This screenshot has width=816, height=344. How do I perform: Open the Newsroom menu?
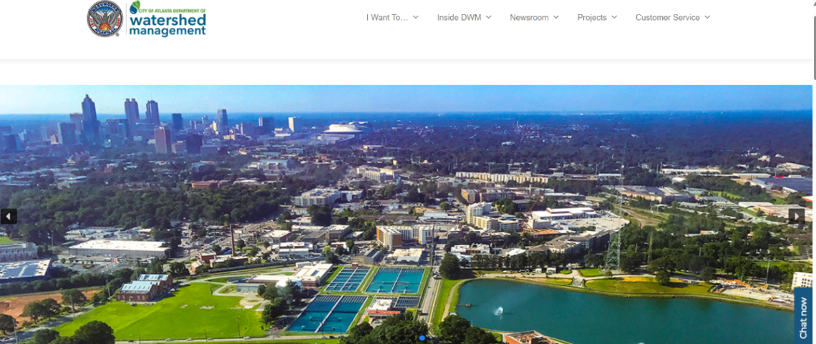529,17
